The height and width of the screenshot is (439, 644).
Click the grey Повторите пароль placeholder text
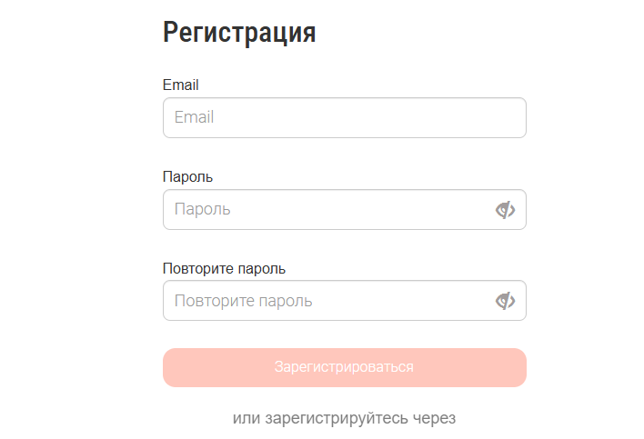243,301
